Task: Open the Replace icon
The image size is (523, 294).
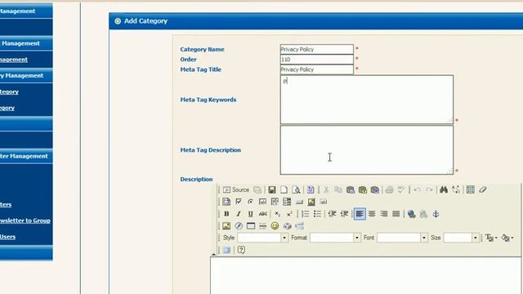Action: (456, 189)
